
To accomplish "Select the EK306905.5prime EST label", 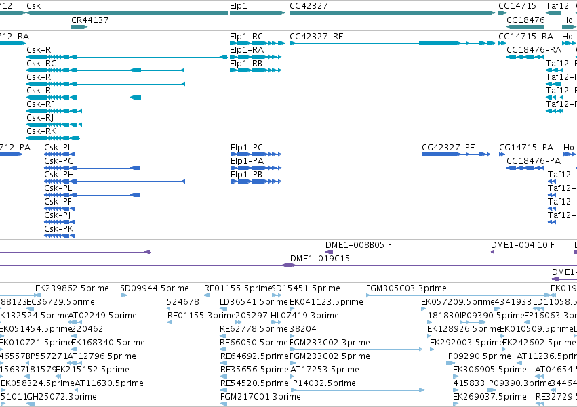I will click(490, 370).
